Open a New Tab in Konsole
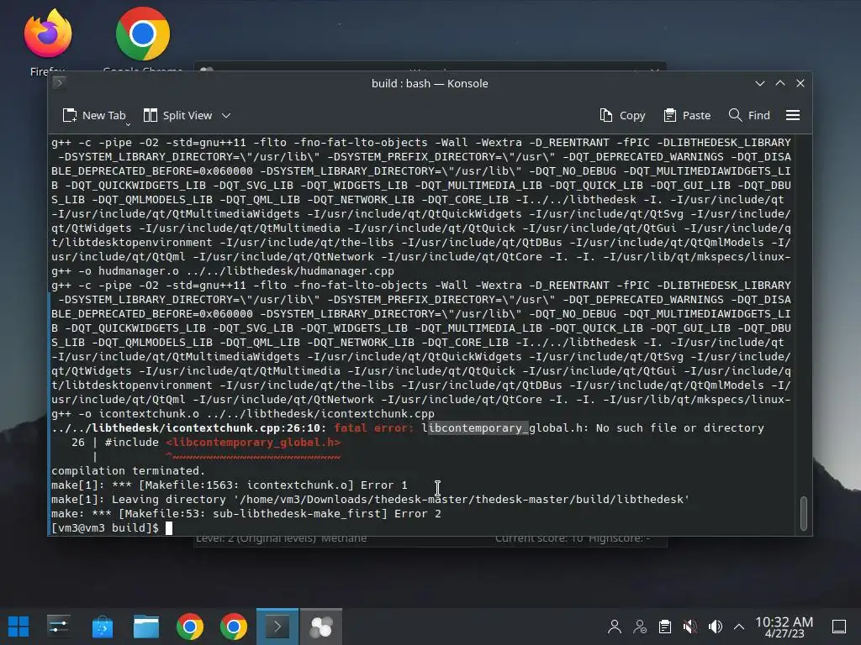Screen dimensions: 861x645 click(94, 116)
